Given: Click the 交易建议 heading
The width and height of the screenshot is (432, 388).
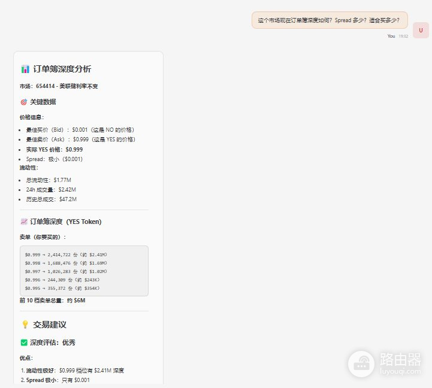Looking at the screenshot, I should [x=50, y=325].
